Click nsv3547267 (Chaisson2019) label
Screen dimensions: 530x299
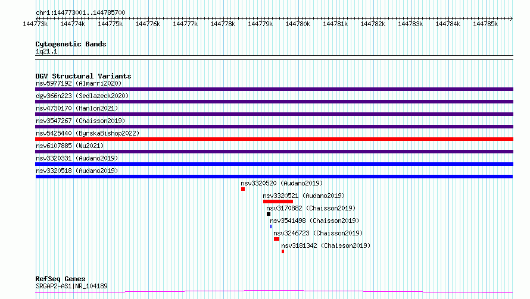(x=80, y=121)
